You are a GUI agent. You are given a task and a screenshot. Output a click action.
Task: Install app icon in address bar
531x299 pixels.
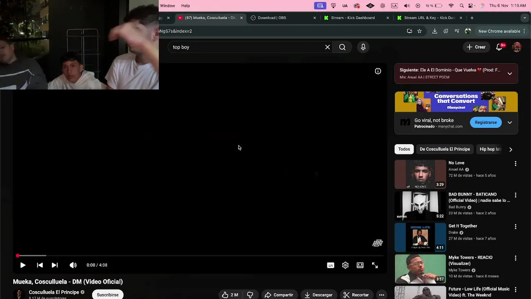click(x=409, y=31)
